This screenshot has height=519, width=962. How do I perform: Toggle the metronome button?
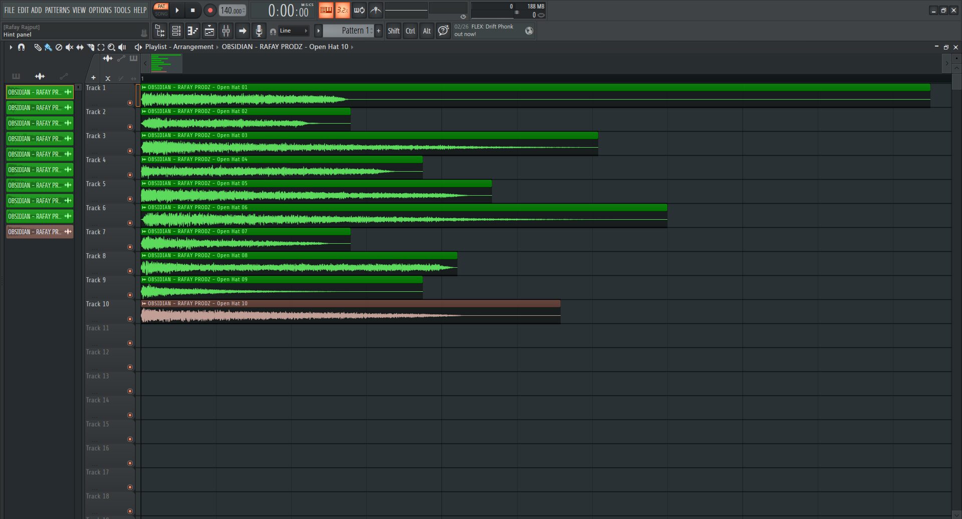coord(376,10)
